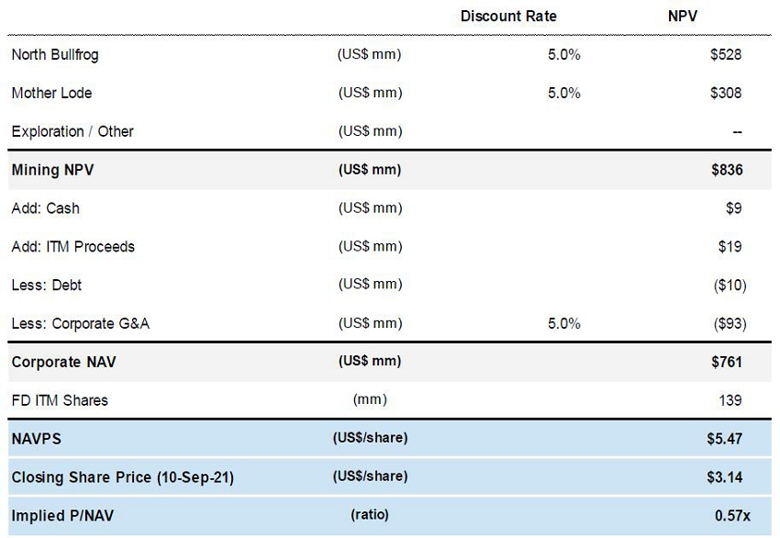Select the Mother Lode row label
Screen dimensions: 780x538
pyautogui.click(x=51, y=93)
